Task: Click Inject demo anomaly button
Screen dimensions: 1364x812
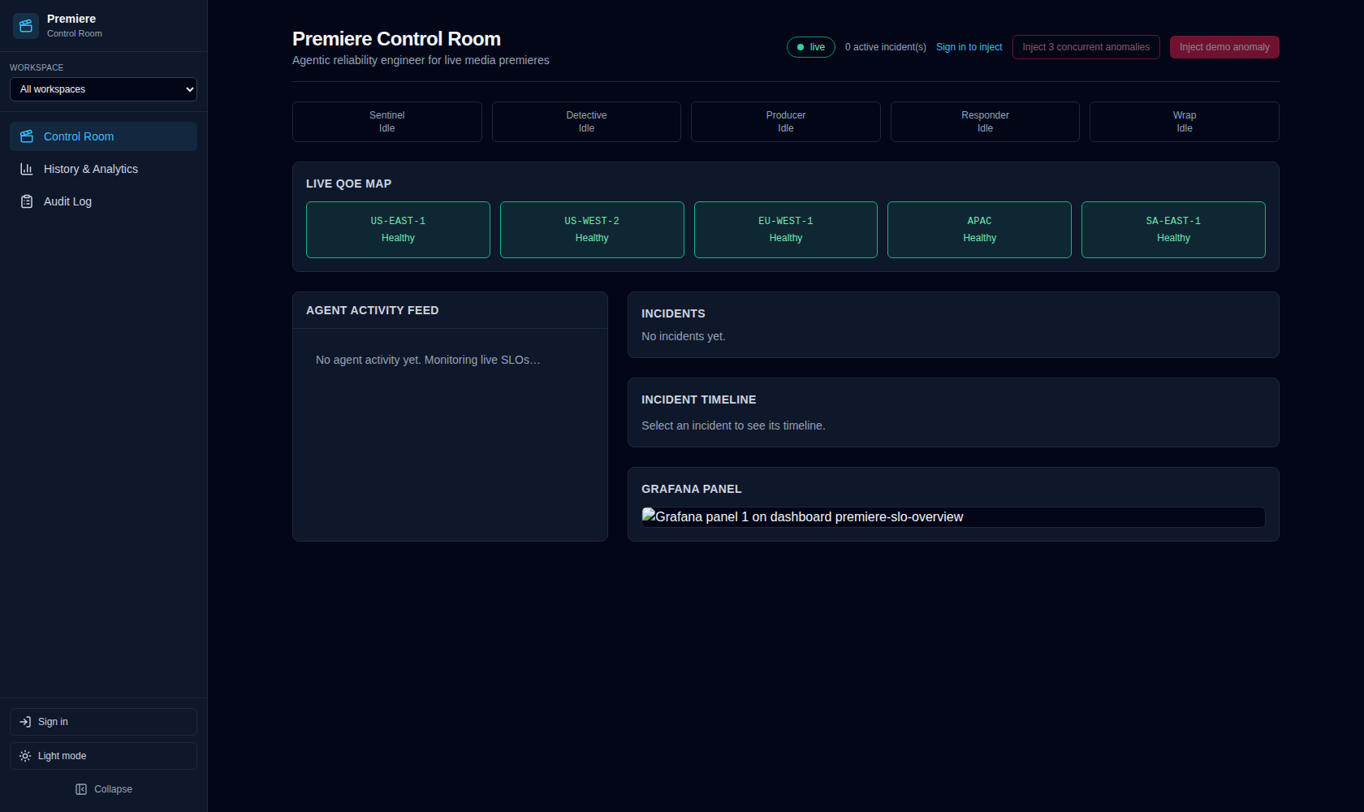Action: [x=1224, y=47]
